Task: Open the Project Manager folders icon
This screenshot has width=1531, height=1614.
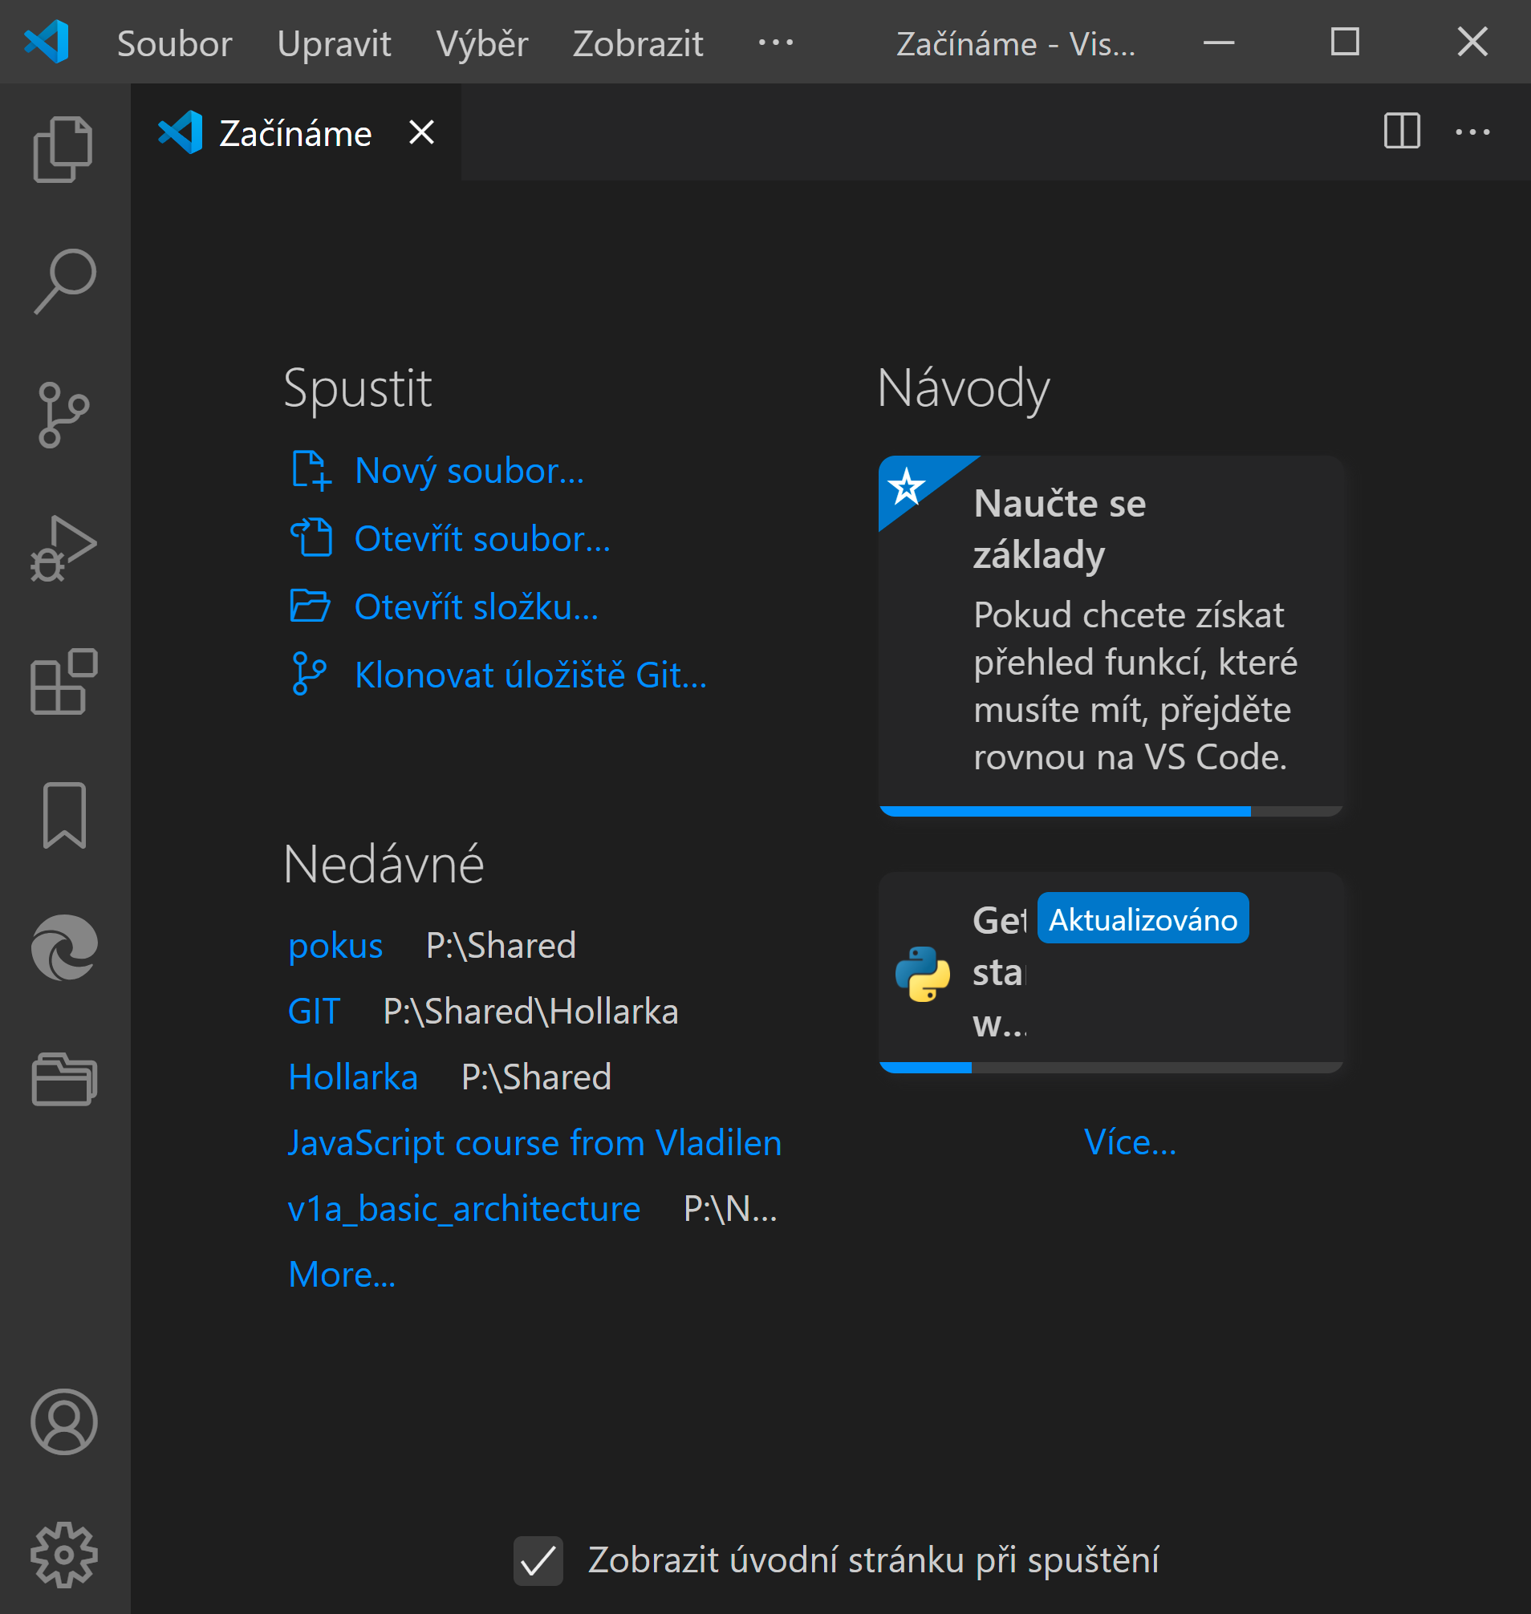Action: pyautogui.click(x=63, y=1080)
